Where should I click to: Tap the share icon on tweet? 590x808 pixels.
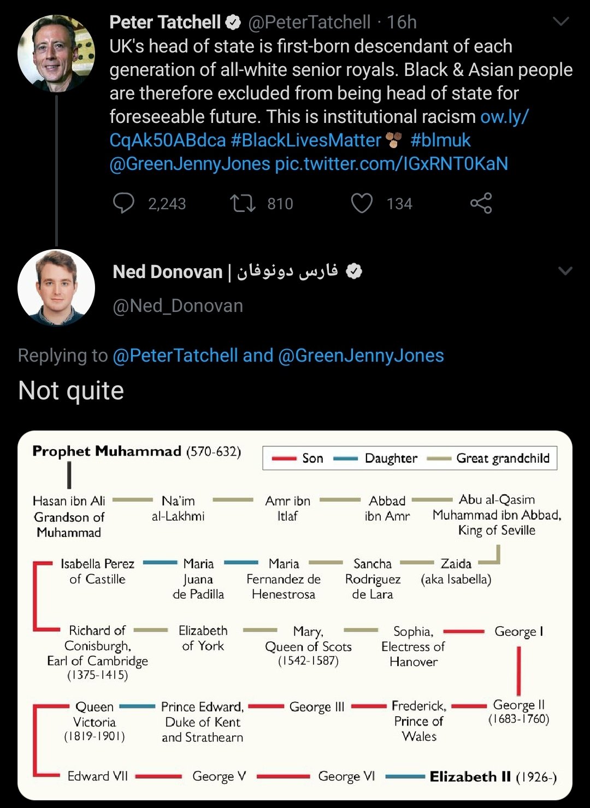[x=481, y=203]
